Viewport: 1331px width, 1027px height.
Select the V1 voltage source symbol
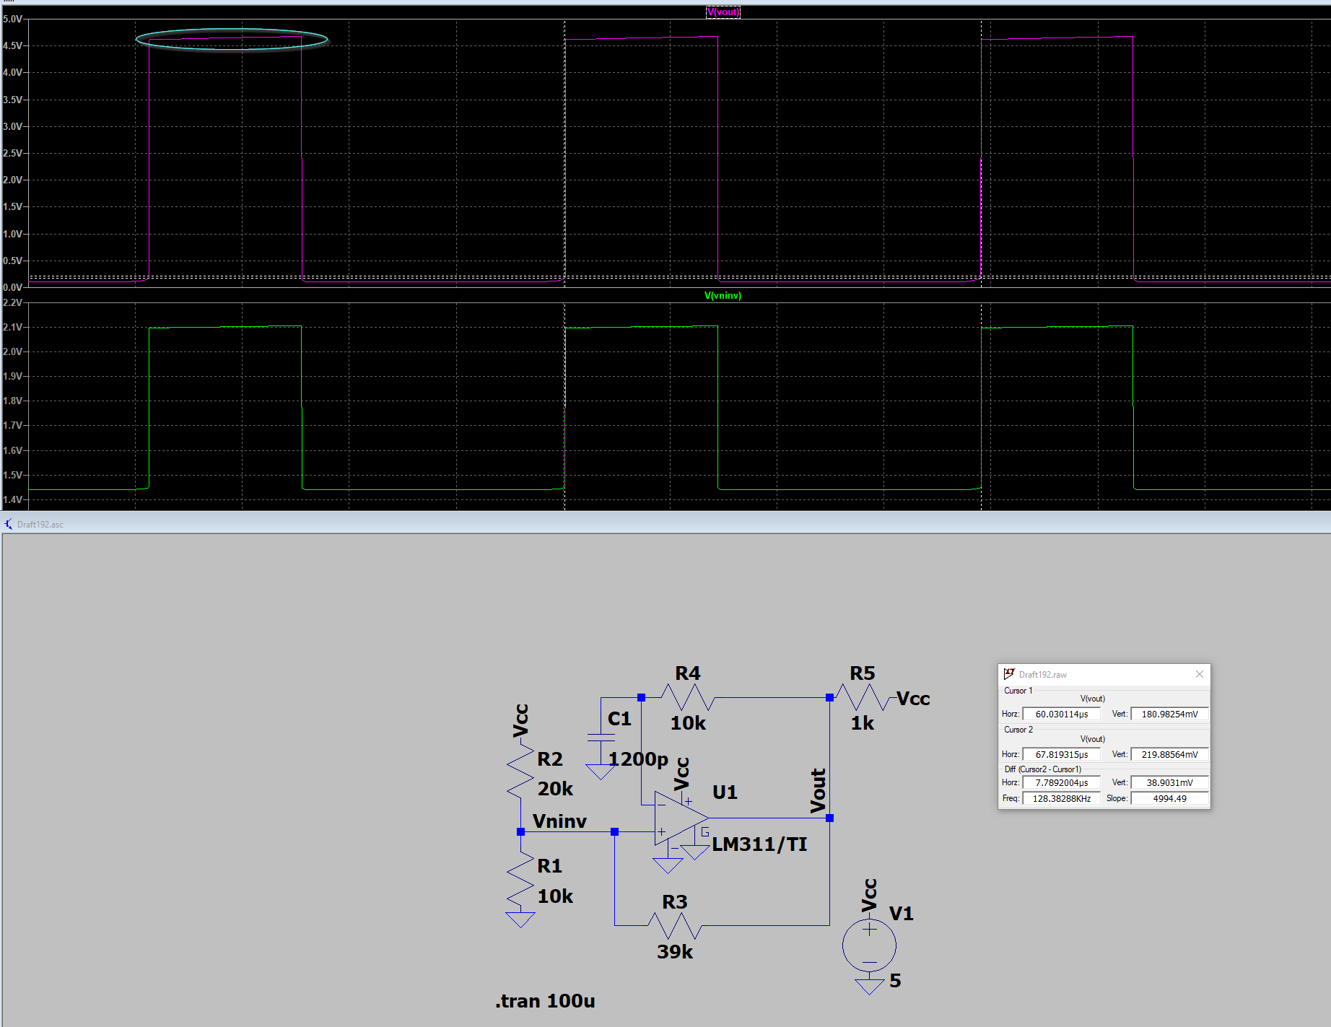point(869,945)
